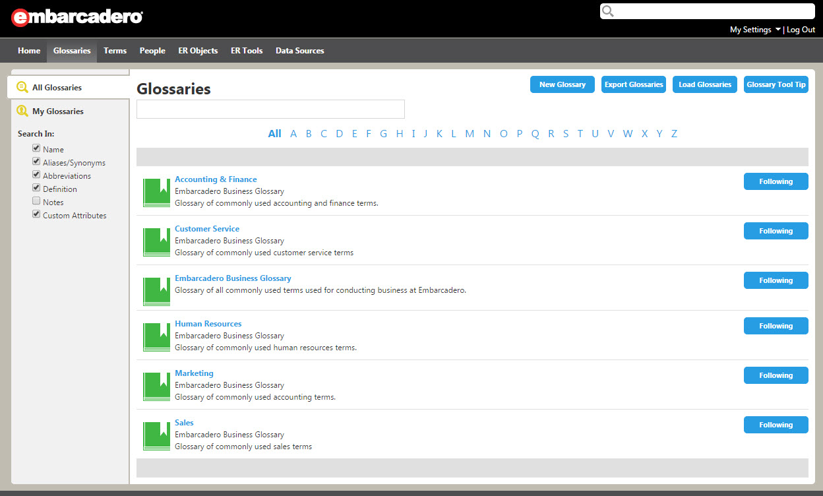Filter glossaries by letter C

coord(324,134)
